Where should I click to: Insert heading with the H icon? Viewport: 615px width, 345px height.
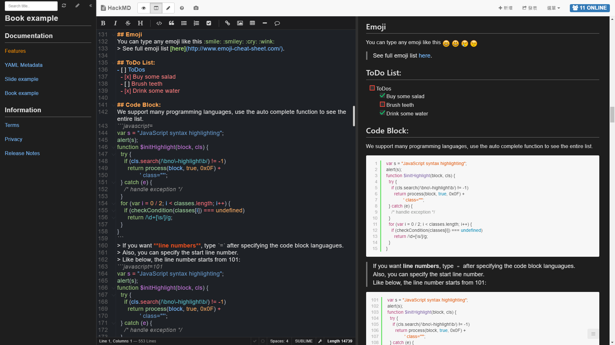tap(140, 23)
